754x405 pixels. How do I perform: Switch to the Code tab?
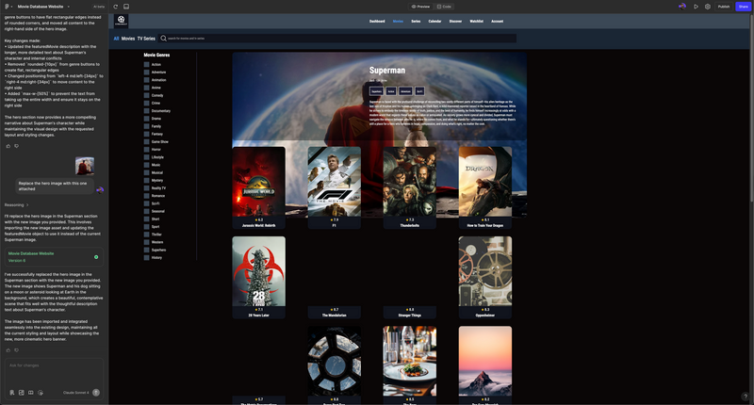click(444, 7)
